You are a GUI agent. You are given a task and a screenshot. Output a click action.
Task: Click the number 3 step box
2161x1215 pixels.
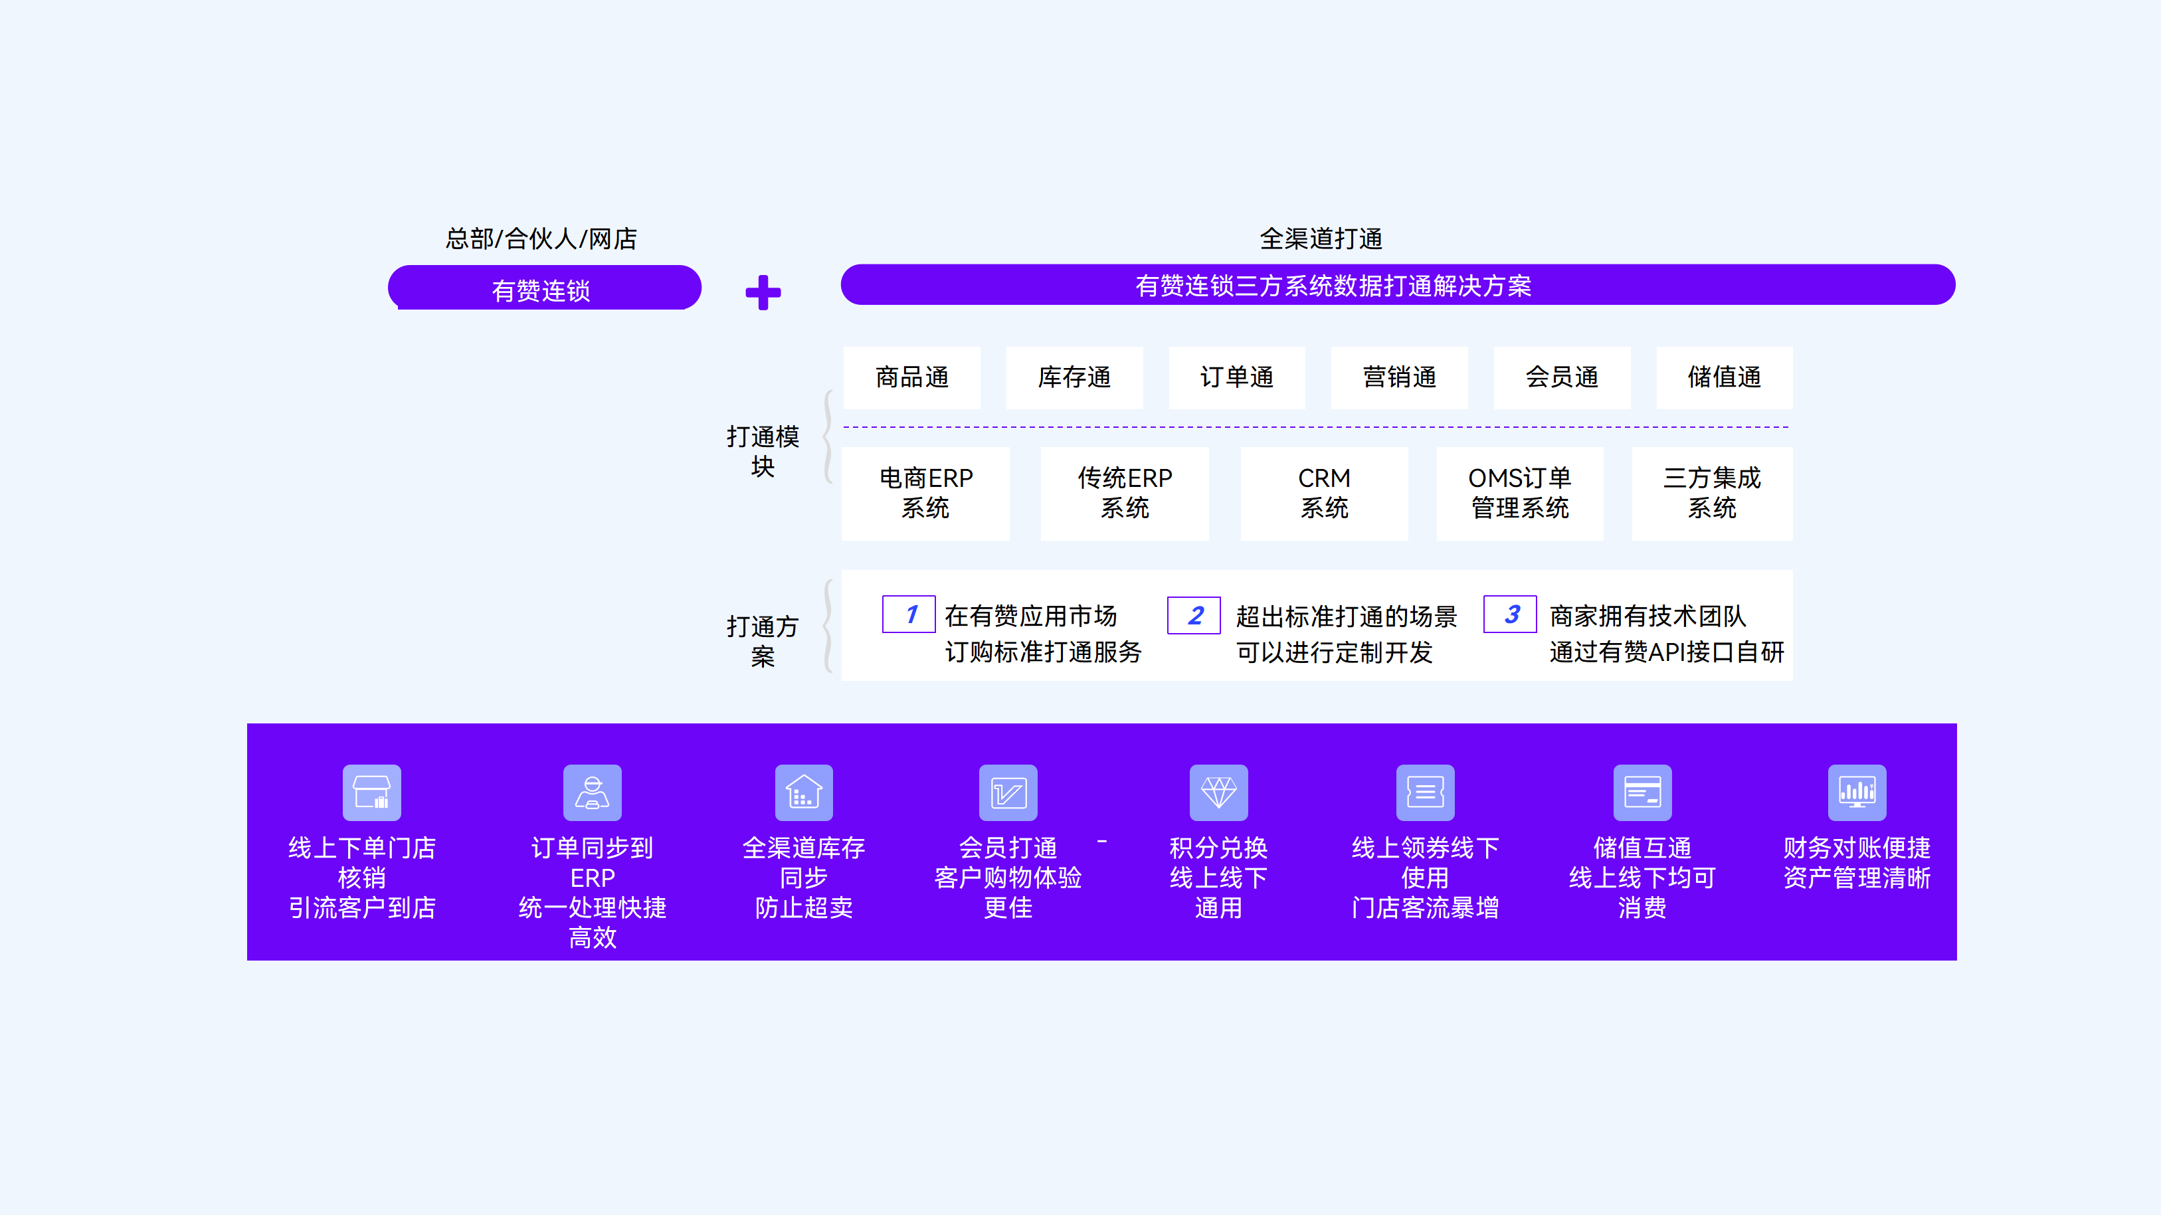1511,614
